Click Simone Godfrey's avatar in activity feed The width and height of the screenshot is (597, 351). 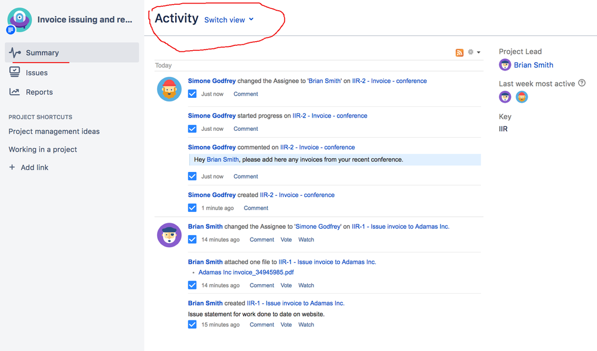169,89
